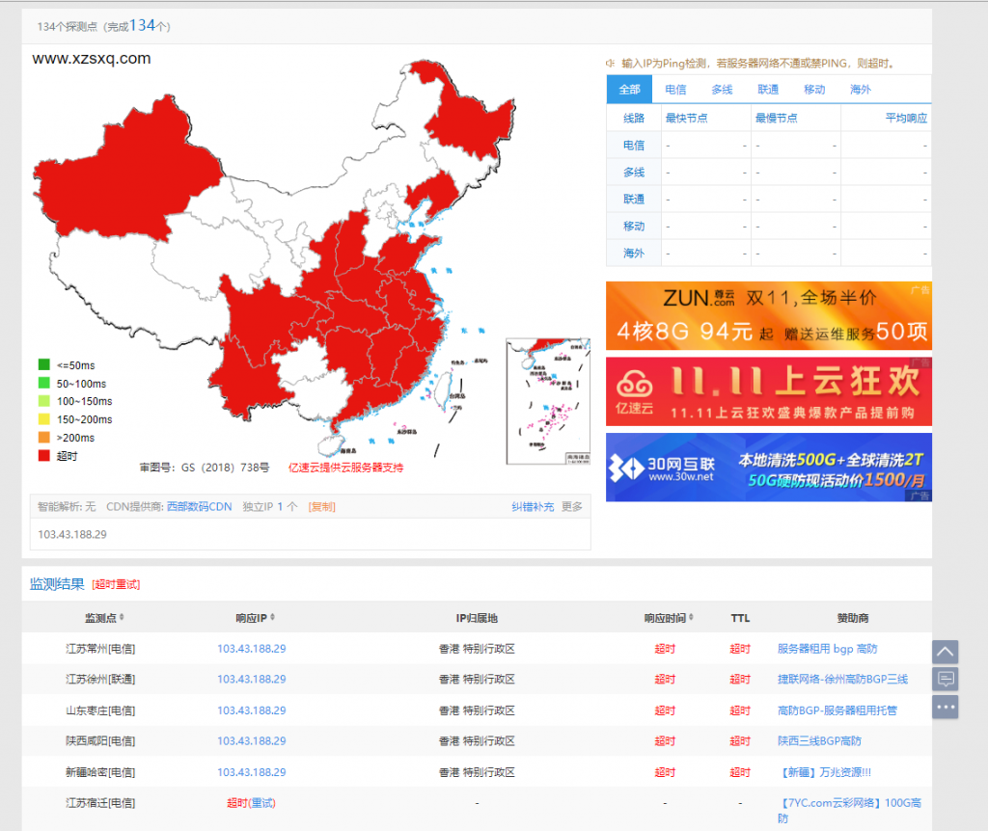The width and height of the screenshot is (988, 831).
Task: Click the back-to-top arrow icon
Action: pyautogui.click(x=945, y=652)
